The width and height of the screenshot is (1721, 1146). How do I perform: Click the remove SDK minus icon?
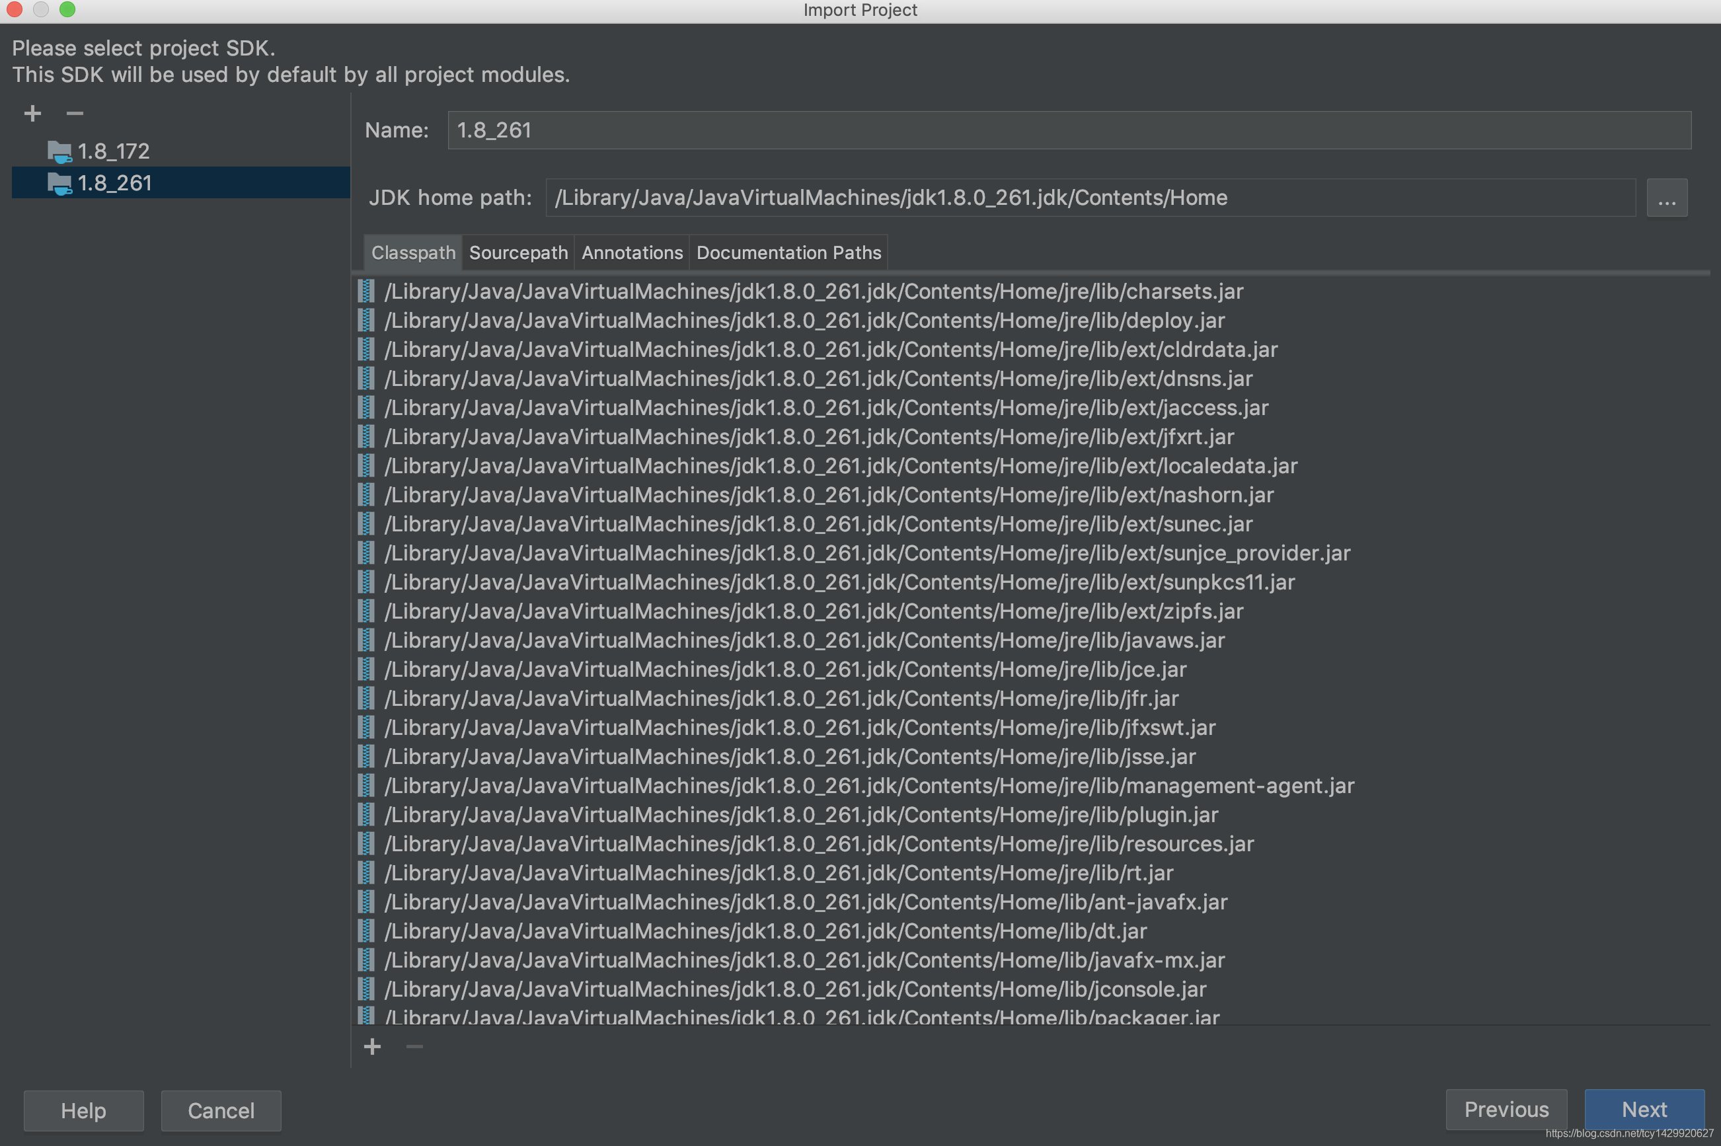click(75, 113)
